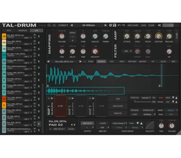Viewport: 181px width, 158px height.
Task: Open the Out 1 dropdown for pad 16
Action: [x=28, y=38]
